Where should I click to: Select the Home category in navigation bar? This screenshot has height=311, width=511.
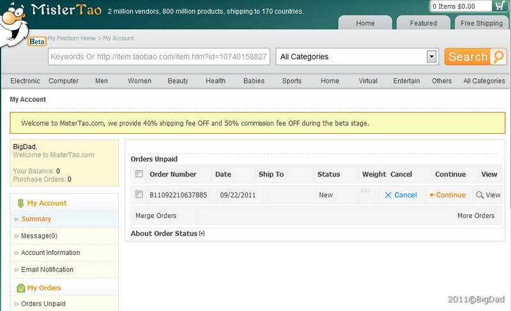330,81
